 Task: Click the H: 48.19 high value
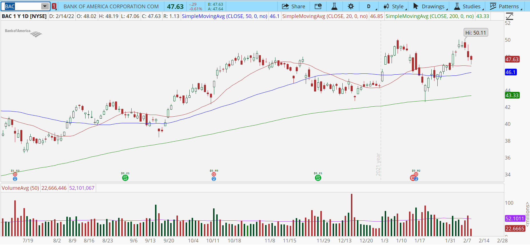[109, 16]
